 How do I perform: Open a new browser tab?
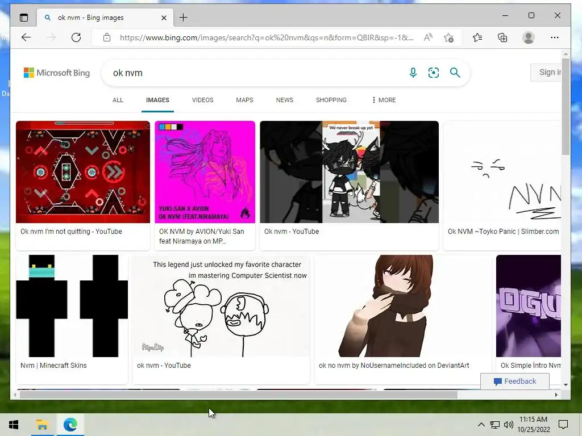coord(184,18)
